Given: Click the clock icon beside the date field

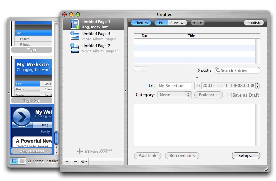Looking at the screenshot, I should [x=198, y=86].
